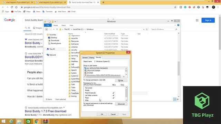Switch to the bonzi buddy download Chrome tab

84,2
